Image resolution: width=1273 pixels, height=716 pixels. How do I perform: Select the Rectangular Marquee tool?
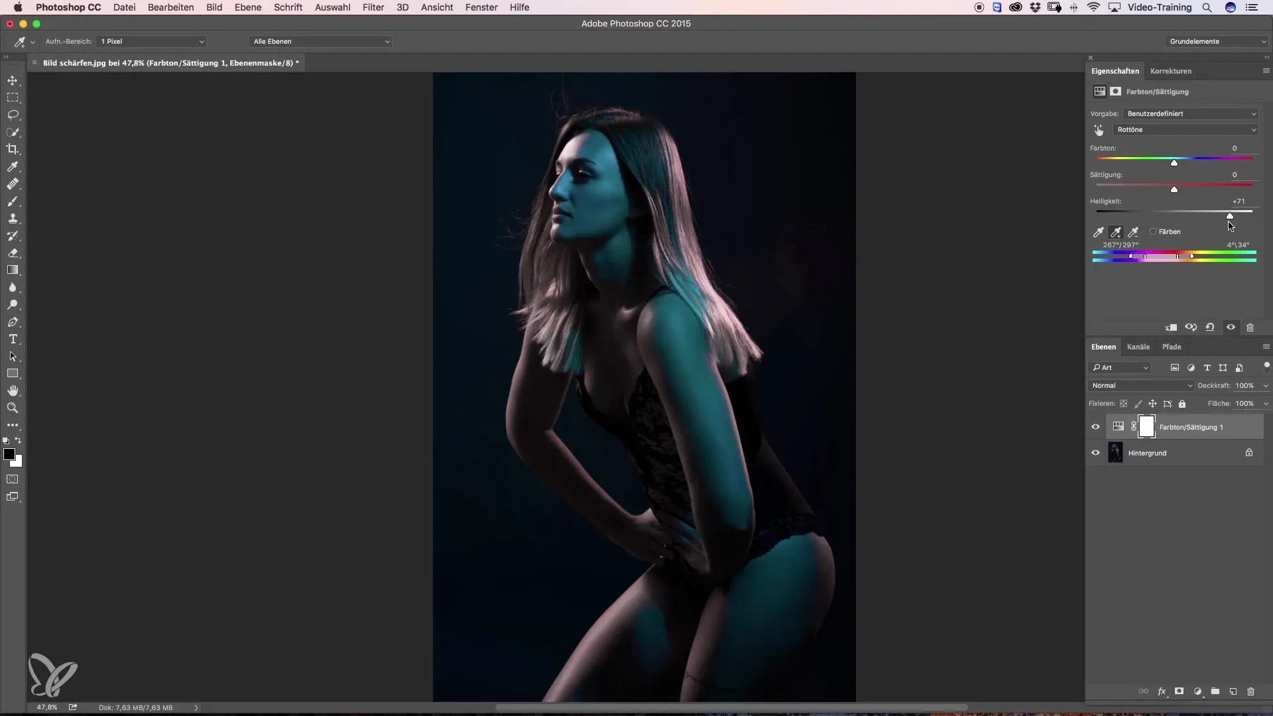(13, 97)
